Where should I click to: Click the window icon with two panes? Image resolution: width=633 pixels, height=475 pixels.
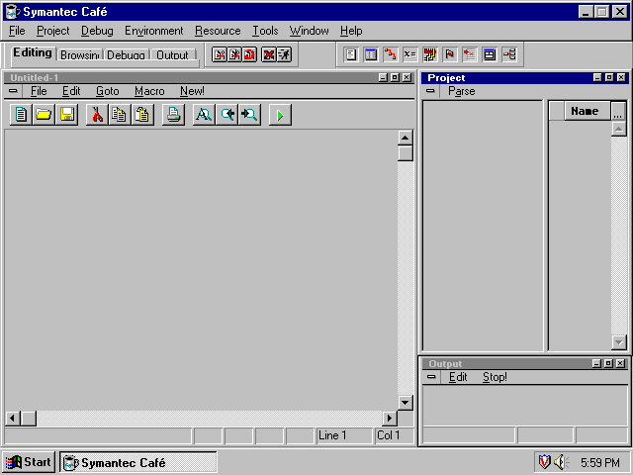(490, 54)
